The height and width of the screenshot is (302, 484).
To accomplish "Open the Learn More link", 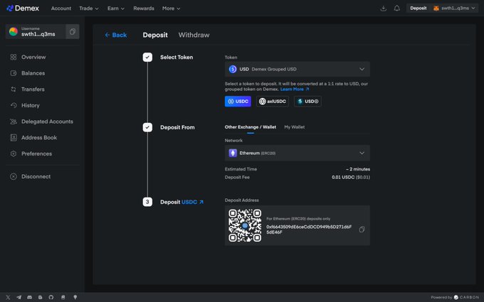I will tap(293, 90).
